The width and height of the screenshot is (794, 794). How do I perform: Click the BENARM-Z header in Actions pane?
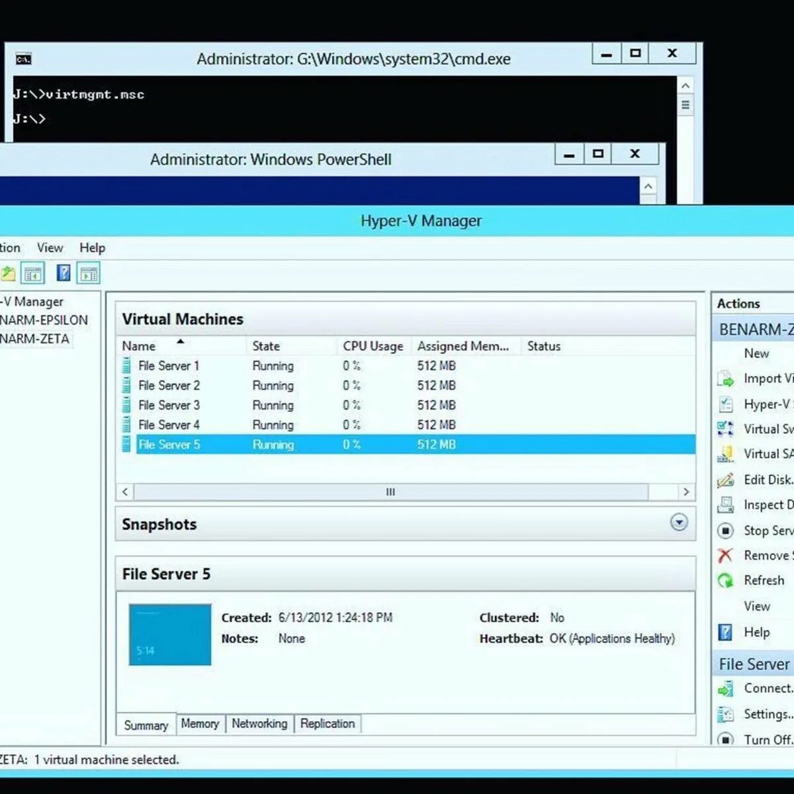point(754,330)
